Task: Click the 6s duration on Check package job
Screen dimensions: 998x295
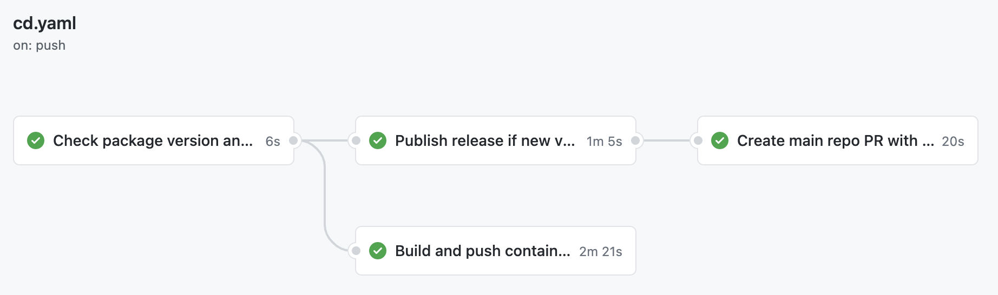Action: pyautogui.click(x=273, y=142)
